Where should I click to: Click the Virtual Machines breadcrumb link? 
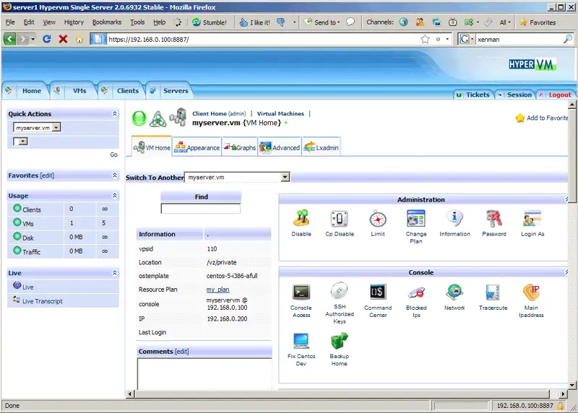click(x=280, y=113)
